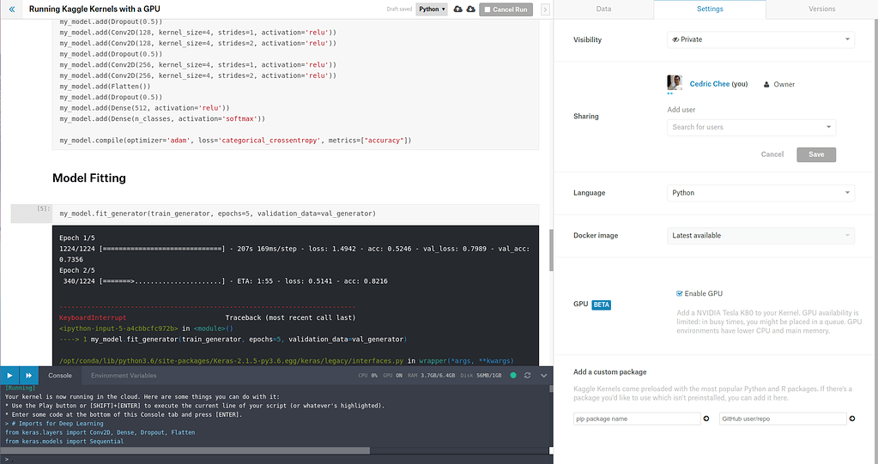Click Cedric Chee's profile avatar

coord(675,83)
